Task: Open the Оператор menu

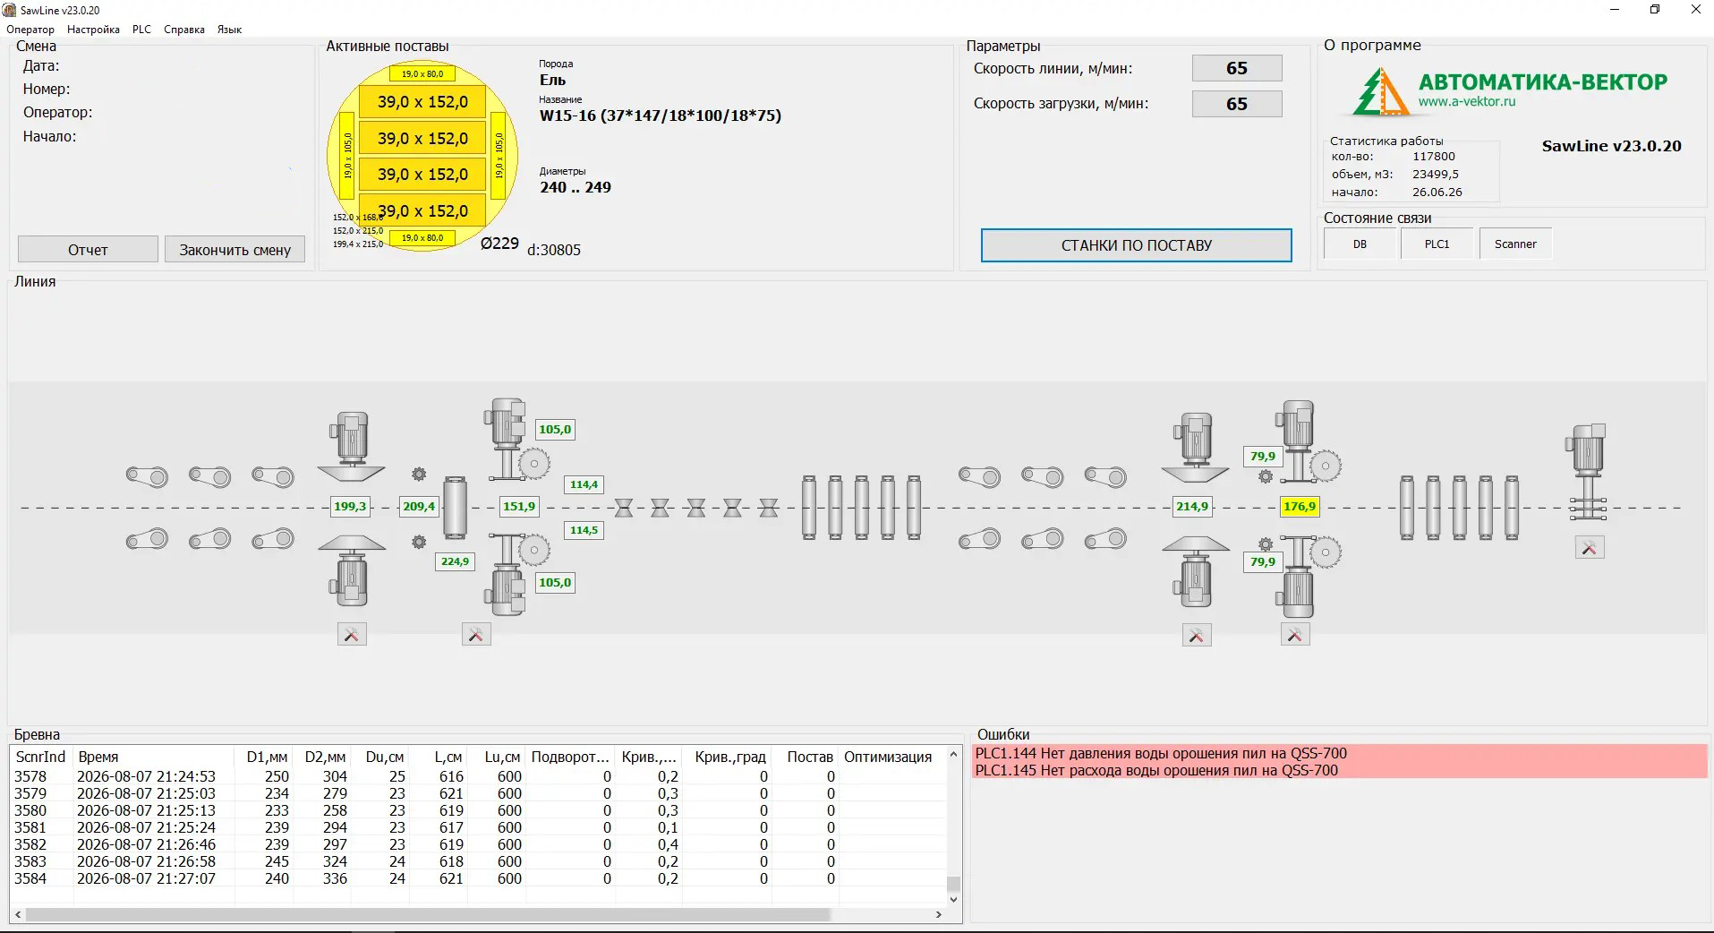Action: tap(30, 30)
